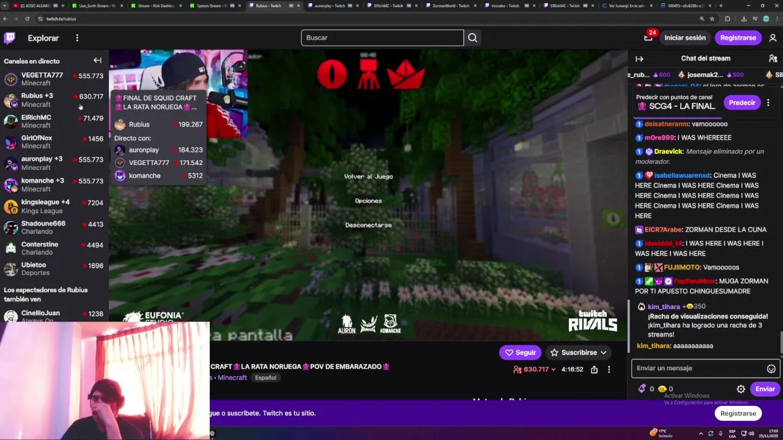The width and height of the screenshot is (783, 440).
Task: Open more stream options three-dot menu
Action: 609,370
